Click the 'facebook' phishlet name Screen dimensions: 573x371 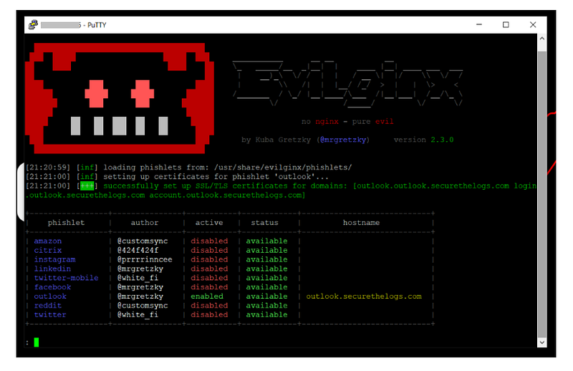point(52,287)
